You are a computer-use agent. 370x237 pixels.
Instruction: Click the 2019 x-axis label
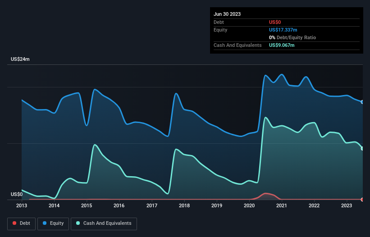click(x=217, y=205)
